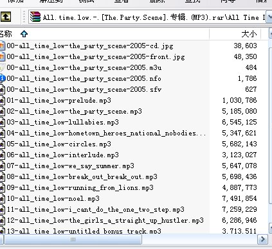Select 03-all_time_low-lullabies.mp3
This screenshot has width=272, height=249.
tap(62, 122)
